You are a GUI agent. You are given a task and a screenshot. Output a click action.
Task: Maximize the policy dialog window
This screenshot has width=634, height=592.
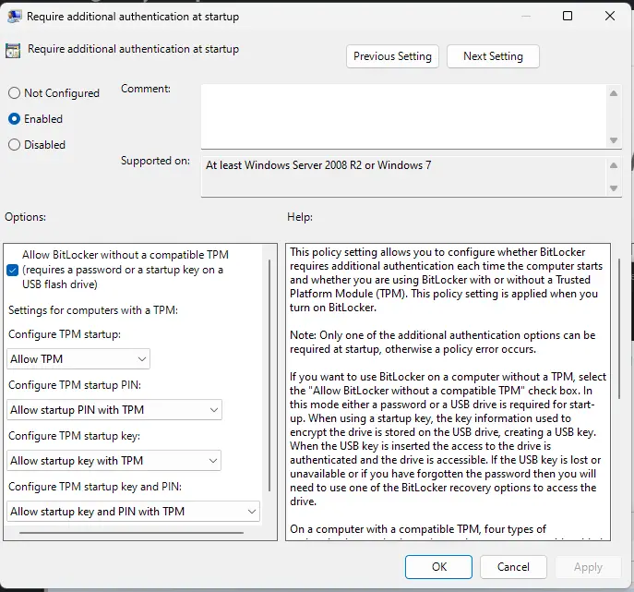(568, 17)
